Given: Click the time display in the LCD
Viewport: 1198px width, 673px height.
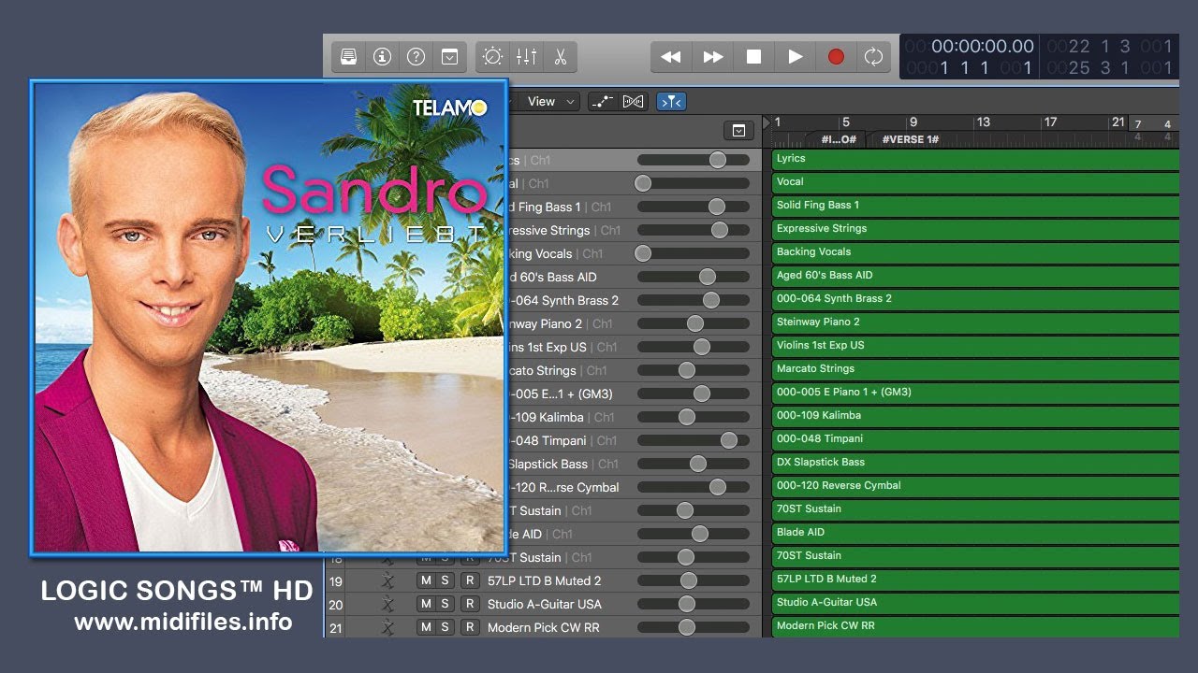Looking at the screenshot, I should (983, 46).
